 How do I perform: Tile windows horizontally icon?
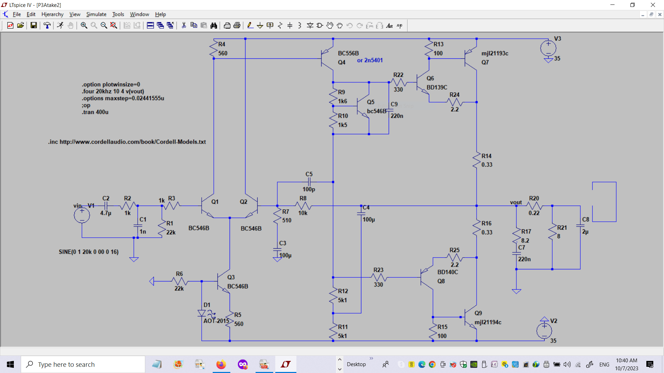point(150,26)
